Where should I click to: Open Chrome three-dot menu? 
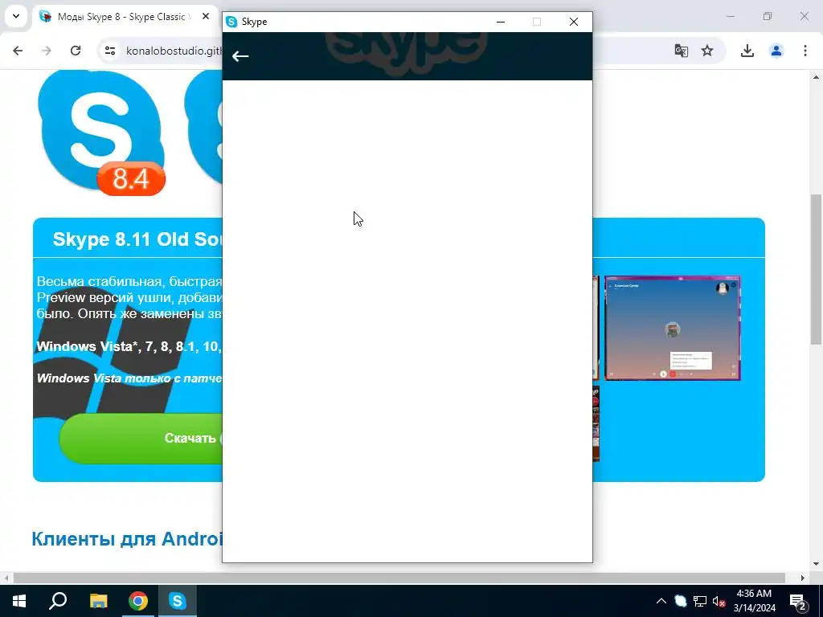(805, 51)
